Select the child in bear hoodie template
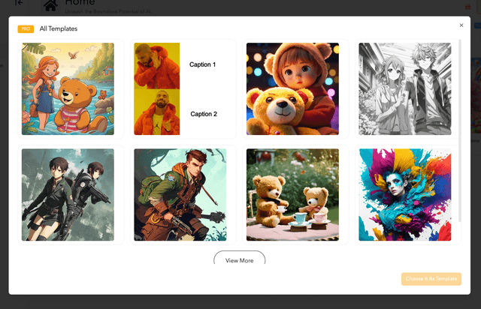This screenshot has height=309, width=481. coord(292,88)
